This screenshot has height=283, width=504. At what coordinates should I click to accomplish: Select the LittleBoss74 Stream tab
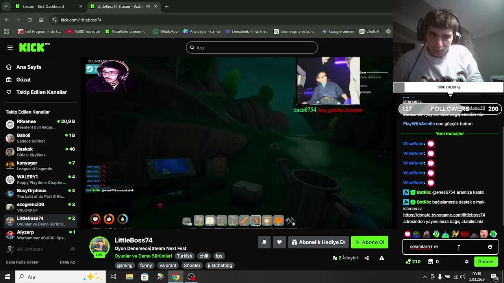pos(124,6)
